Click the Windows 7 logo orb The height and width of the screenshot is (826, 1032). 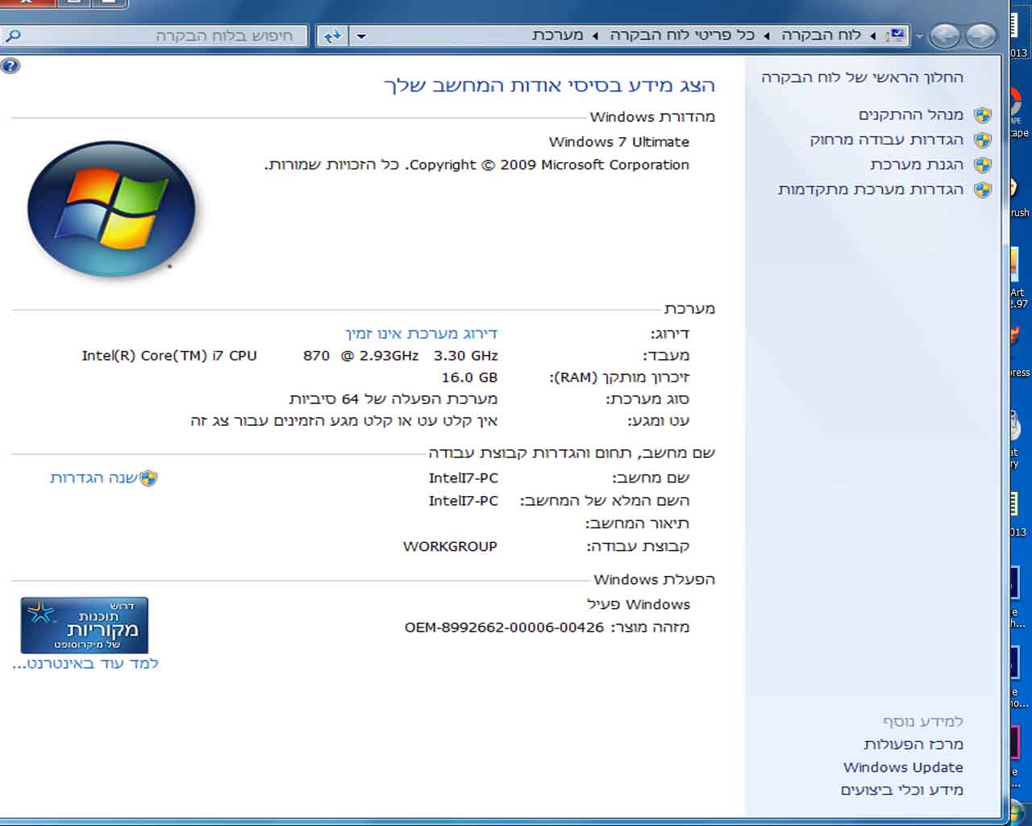pyautogui.click(x=111, y=209)
